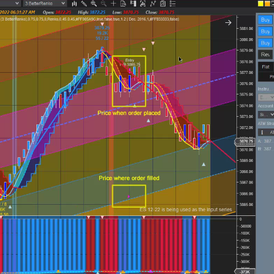Click the -50000 lower panel axis label
Image resolution: width=274 pixels, height=274 pixels.
[x=245, y=226]
